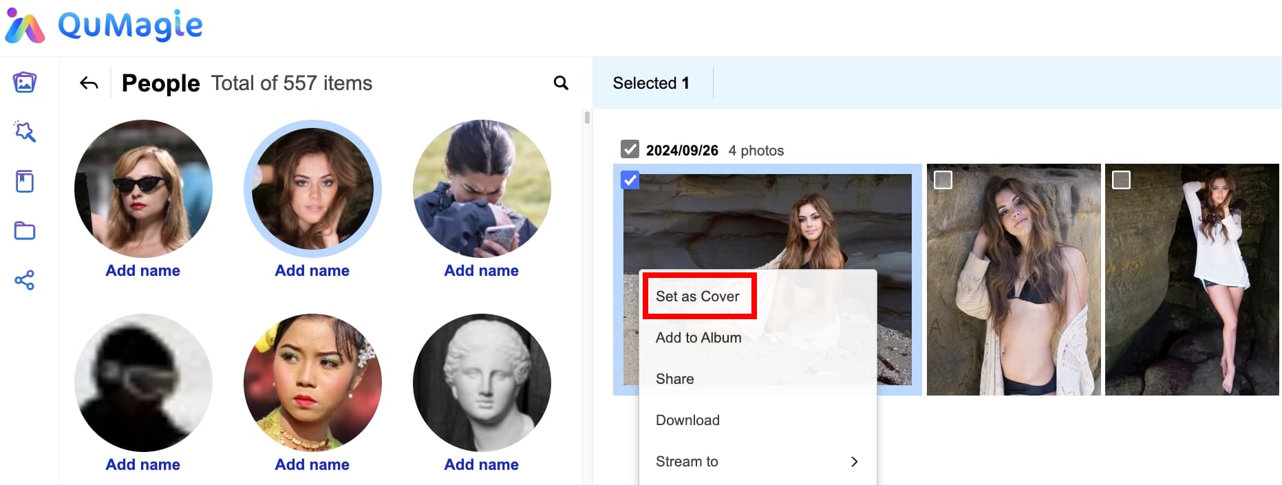Go back using the arrow next to People

click(89, 83)
